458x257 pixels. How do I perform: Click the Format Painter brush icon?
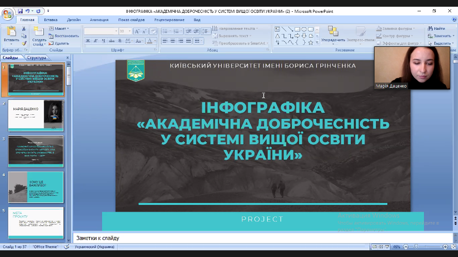pos(24,43)
